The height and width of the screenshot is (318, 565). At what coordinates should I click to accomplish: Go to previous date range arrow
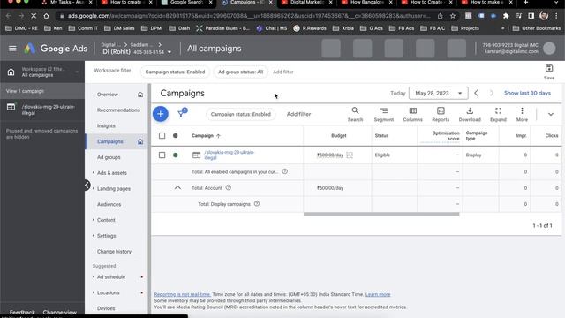(476, 93)
